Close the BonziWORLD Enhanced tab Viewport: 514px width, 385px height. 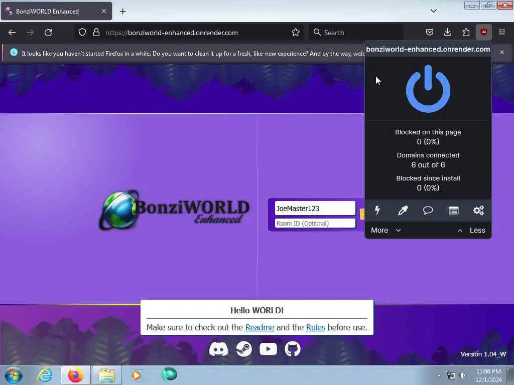tap(103, 11)
